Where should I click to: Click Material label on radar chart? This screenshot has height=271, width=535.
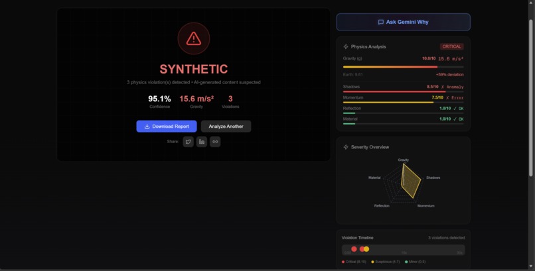tap(374, 178)
